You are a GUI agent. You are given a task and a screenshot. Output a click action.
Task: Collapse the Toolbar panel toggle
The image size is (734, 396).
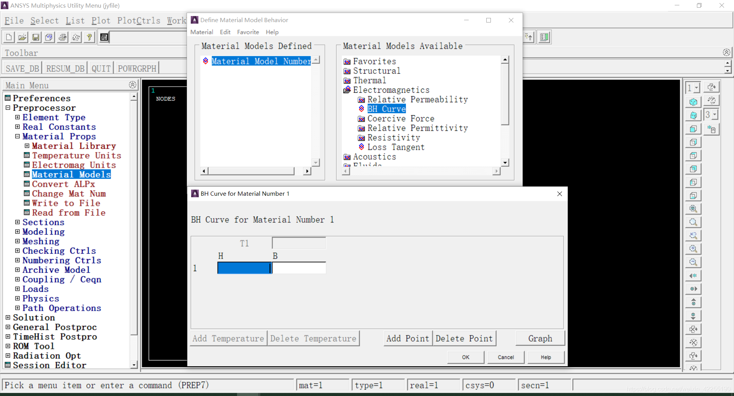(x=726, y=52)
